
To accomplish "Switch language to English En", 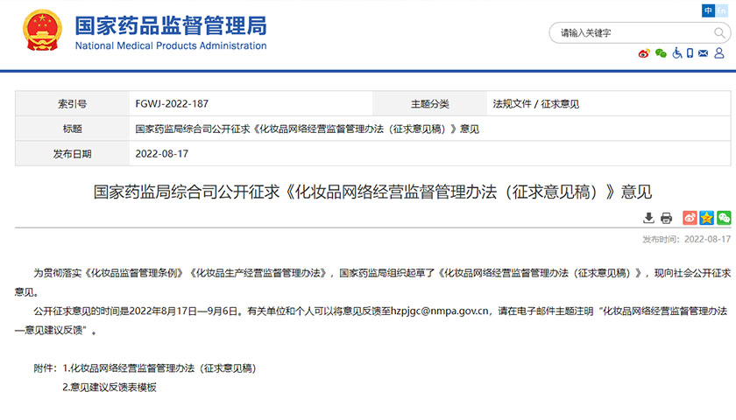I will pyautogui.click(x=721, y=10).
